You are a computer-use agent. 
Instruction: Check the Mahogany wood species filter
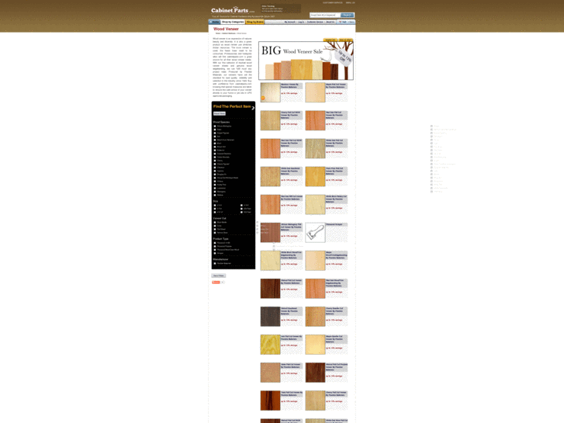pyautogui.click(x=215, y=192)
